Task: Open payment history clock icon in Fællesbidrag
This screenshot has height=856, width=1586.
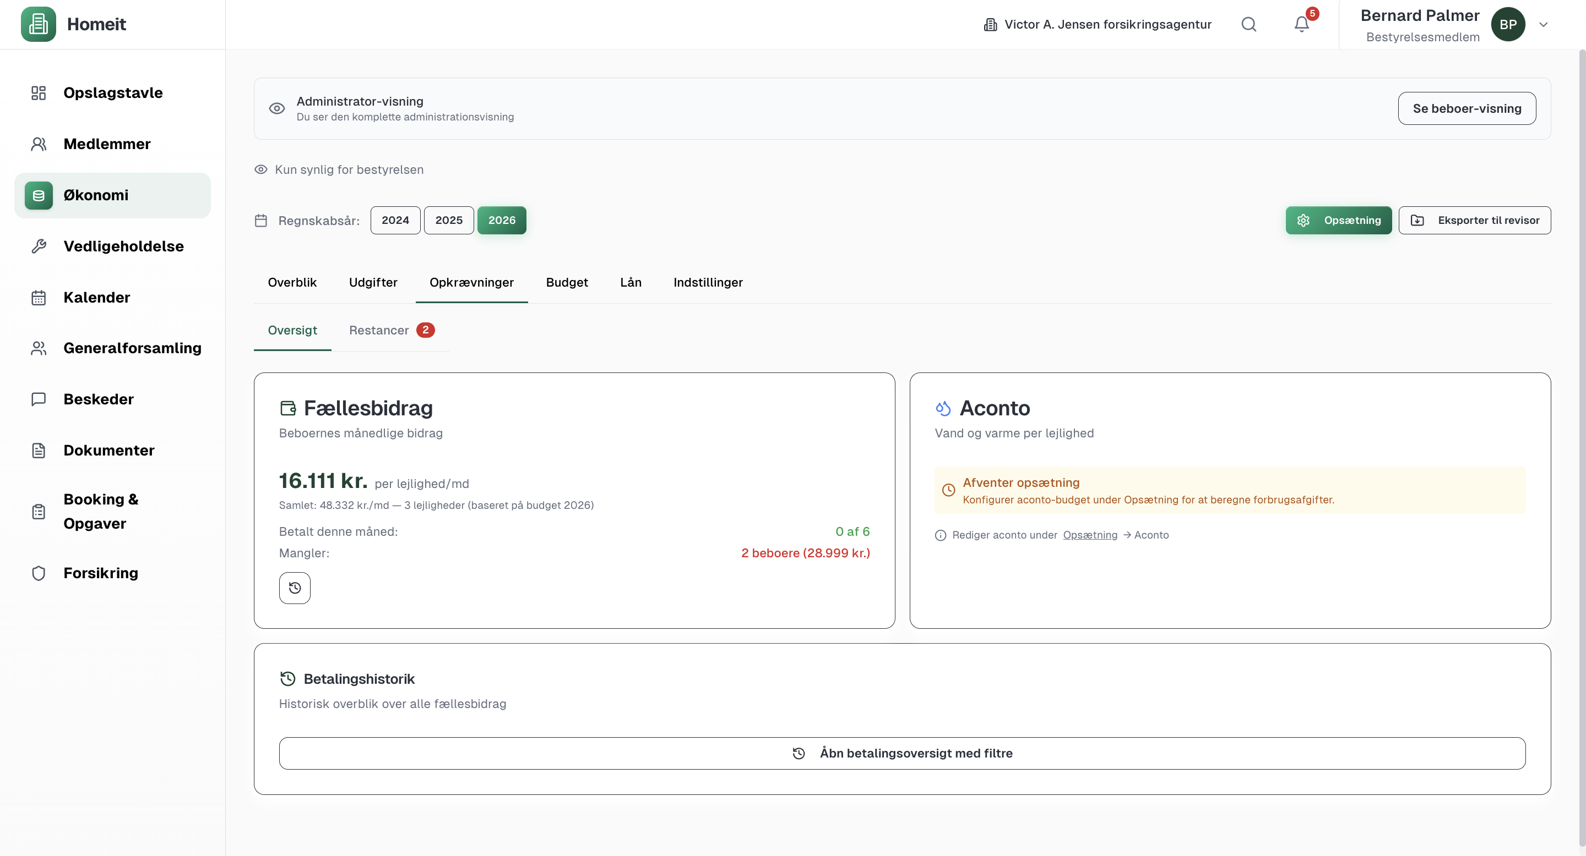Action: 294,588
